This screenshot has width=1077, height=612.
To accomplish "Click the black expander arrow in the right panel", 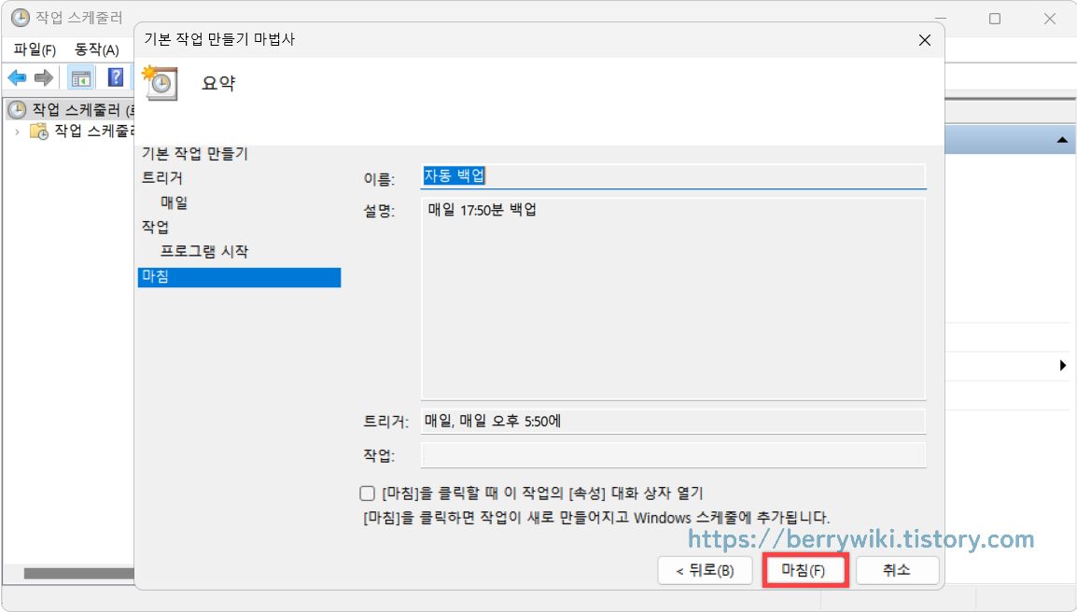I will click(1064, 366).
